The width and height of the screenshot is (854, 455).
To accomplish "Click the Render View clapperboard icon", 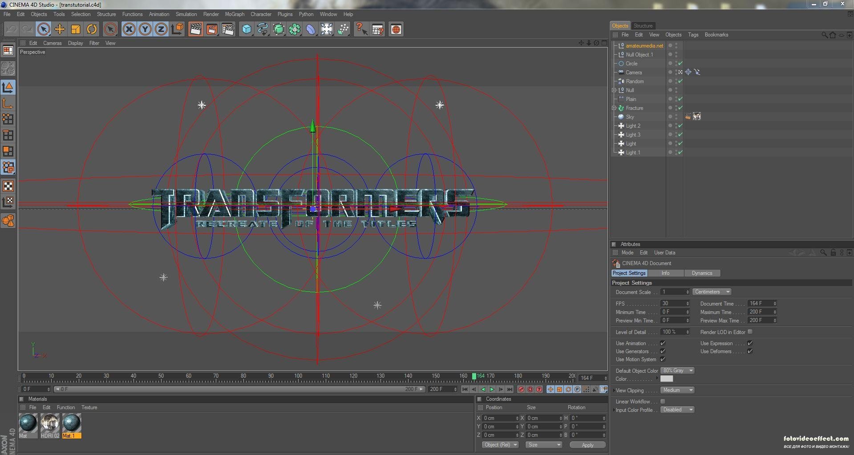I will tap(195, 29).
